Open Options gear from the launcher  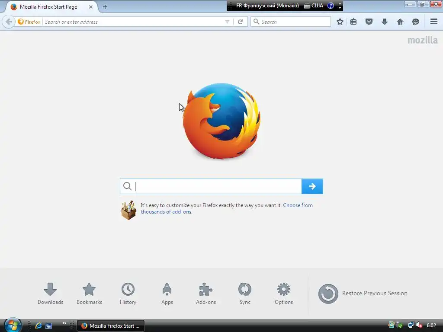[284, 294]
